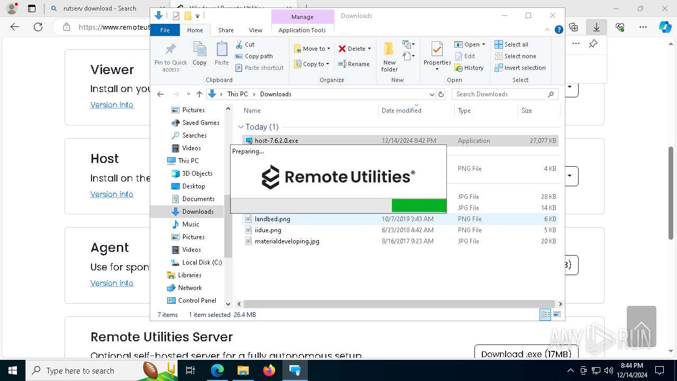Switch to the View ribbon tab
Viewport: 677px width, 381px height.
[x=255, y=30]
